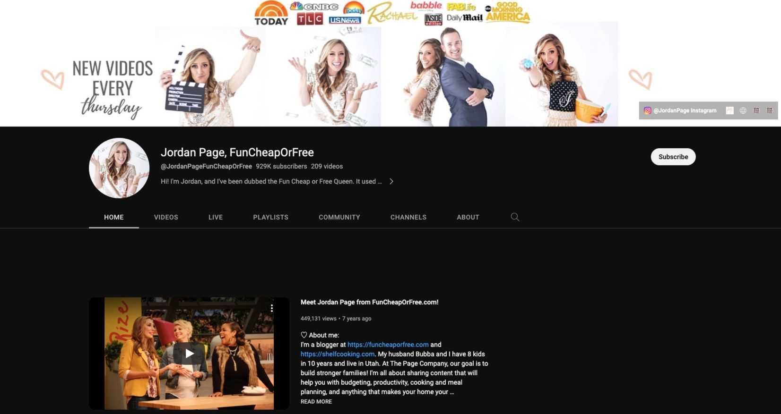Open the globe website link icon
The height and width of the screenshot is (414, 781).
[x=743, y=110]
